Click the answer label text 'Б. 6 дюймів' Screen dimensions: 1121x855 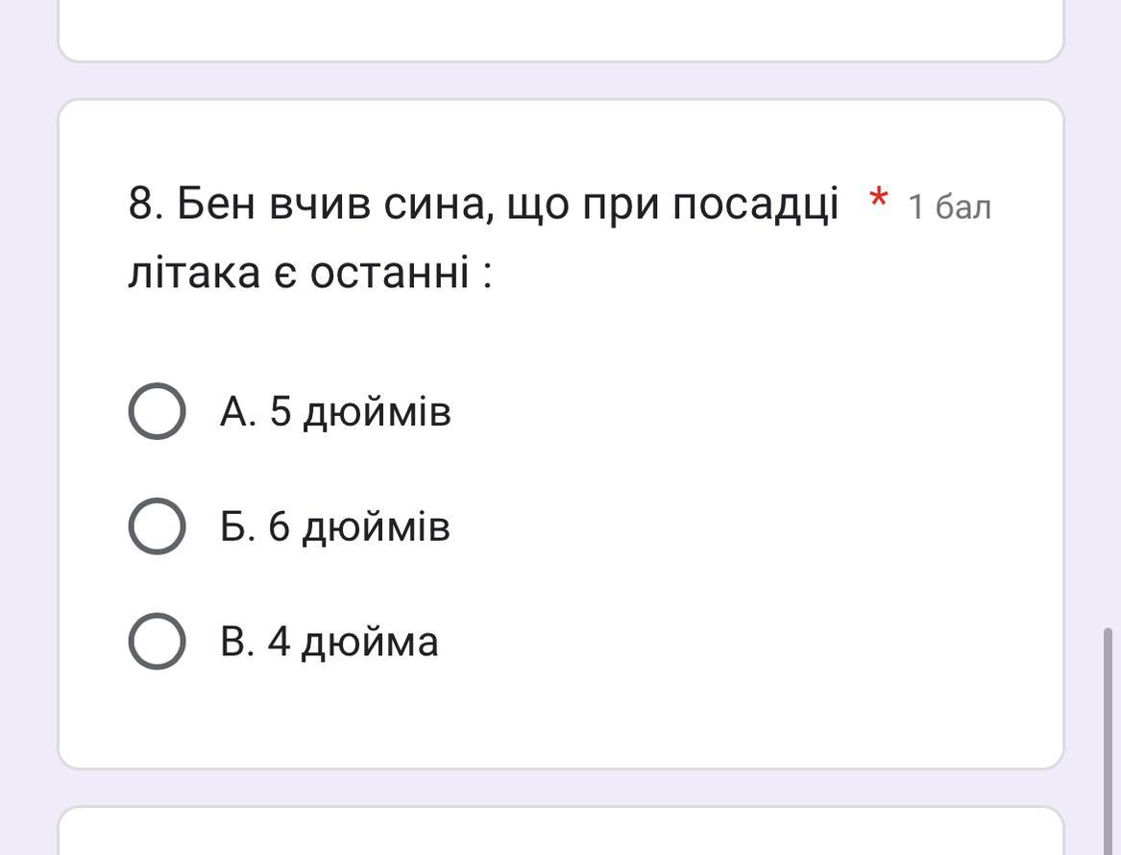[x=335, y=526]
